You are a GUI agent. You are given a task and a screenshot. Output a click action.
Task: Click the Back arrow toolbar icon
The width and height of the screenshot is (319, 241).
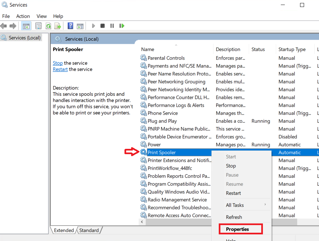4,26
